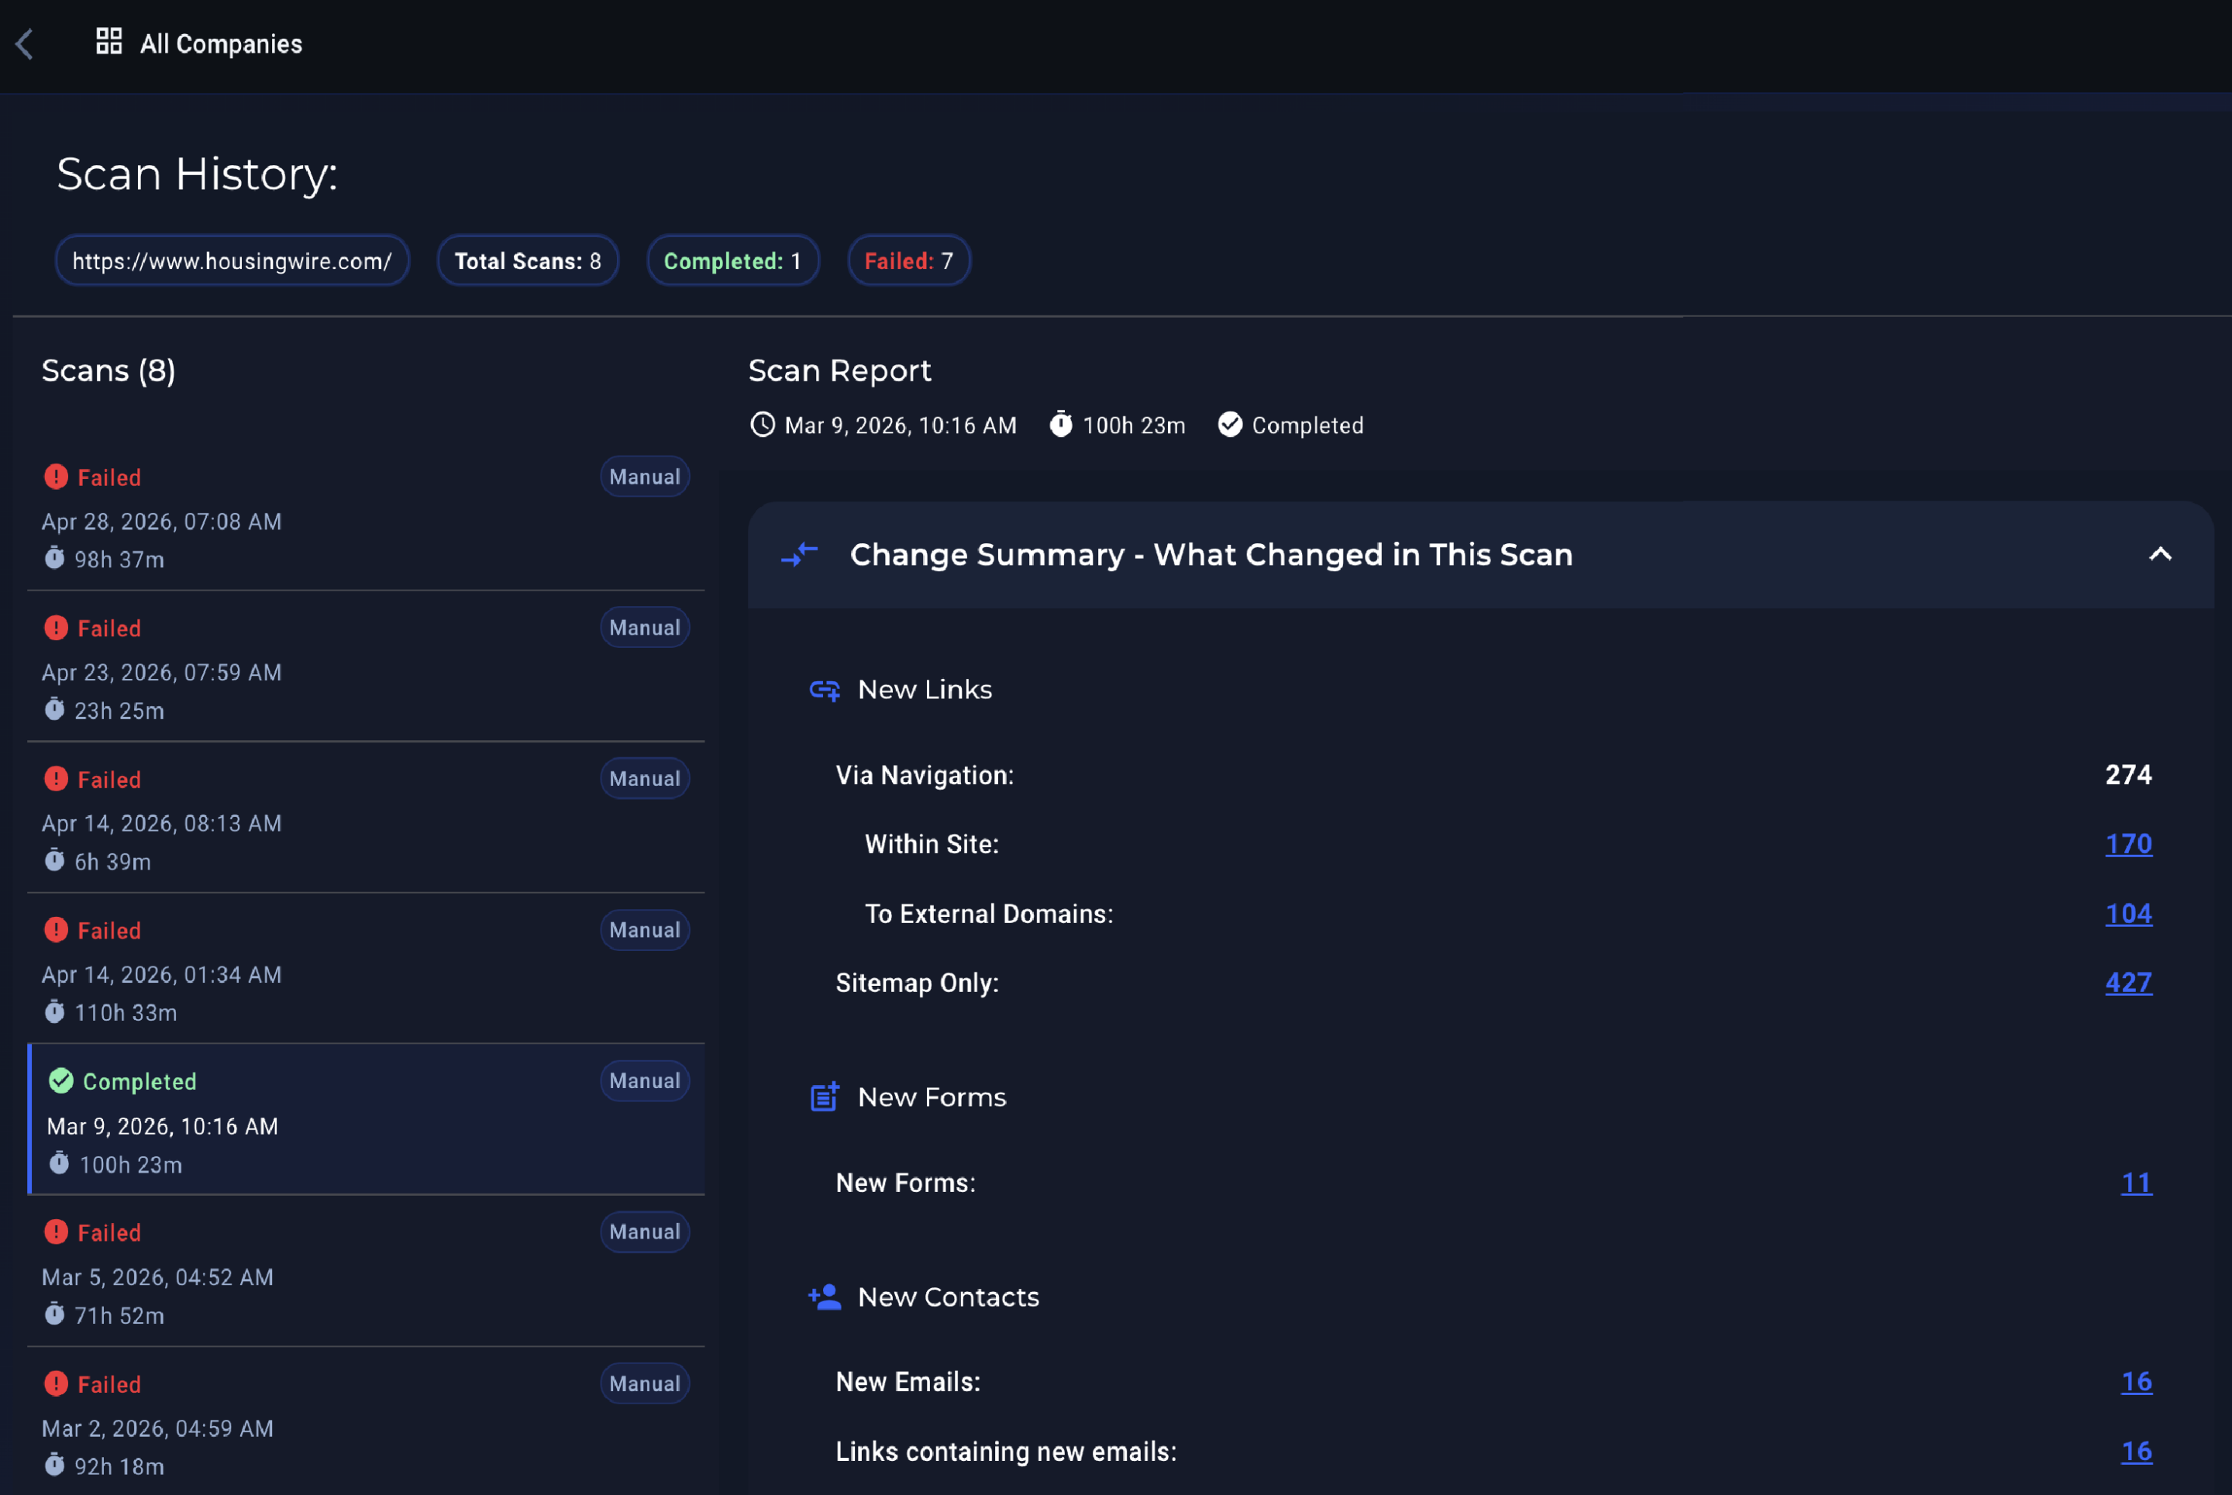Go back using the left arrow
The height and width of the screenshot is (1495, 2232).
(x=25, y=44)
